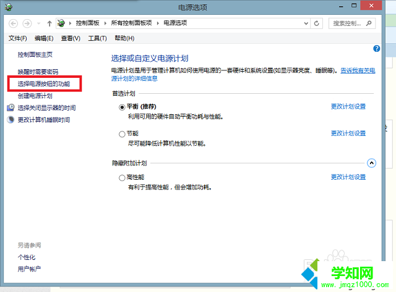Click the 有利于提高性能，但会增加功耗 description
The image size is (396, 292).
[170, 187]
